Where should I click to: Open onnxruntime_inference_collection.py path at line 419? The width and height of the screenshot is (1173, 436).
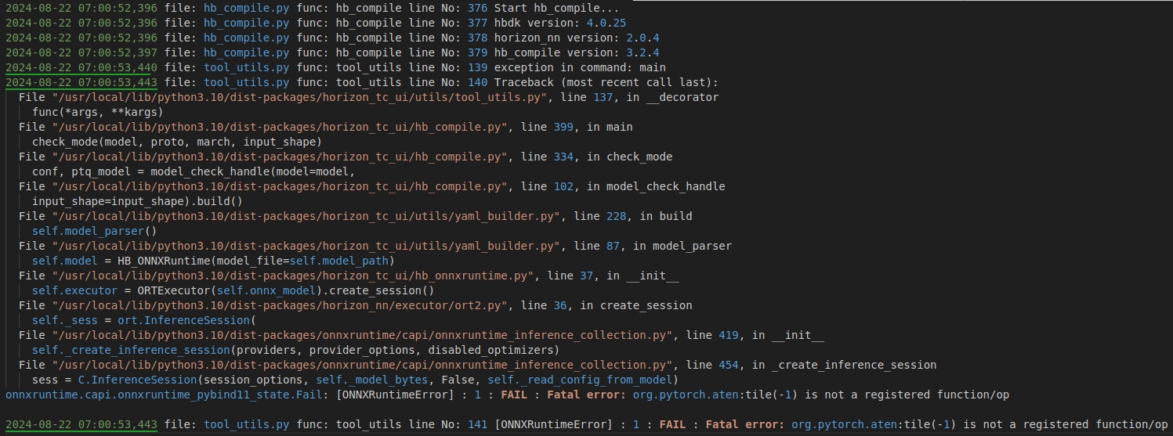(x=363, y=335)
